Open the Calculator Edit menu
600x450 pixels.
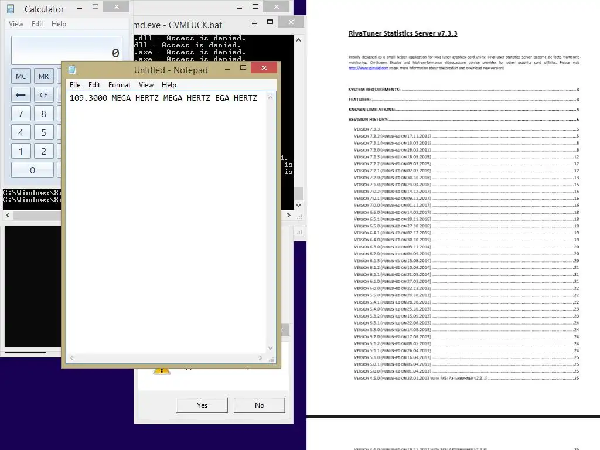tap(37, 23)
